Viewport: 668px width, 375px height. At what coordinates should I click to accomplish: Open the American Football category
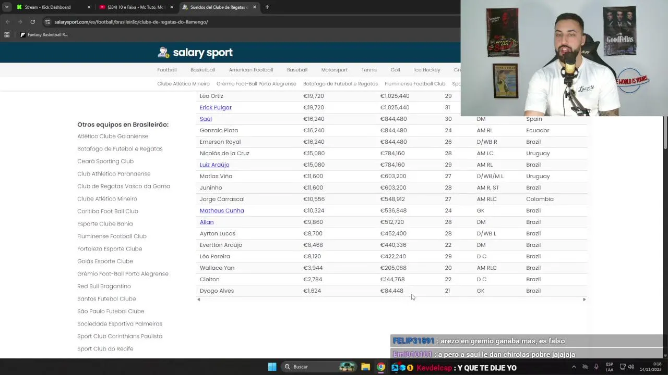(251, 70)
